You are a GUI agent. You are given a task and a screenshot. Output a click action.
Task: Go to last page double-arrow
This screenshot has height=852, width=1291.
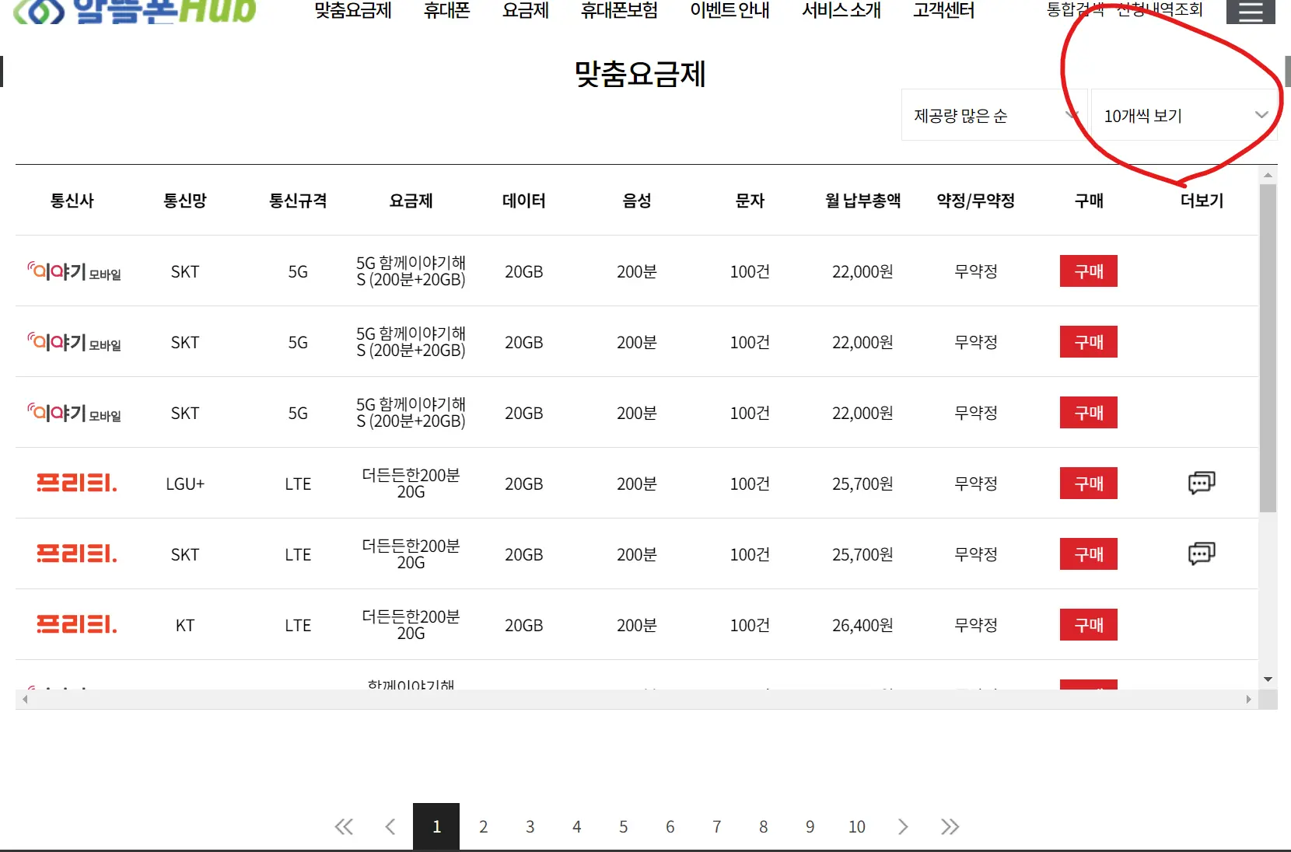[x=950, y=826]
